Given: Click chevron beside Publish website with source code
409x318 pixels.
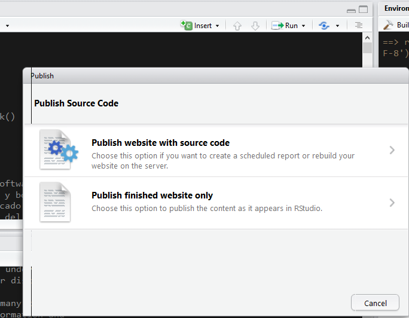Looking at the screenshot, I should 392,150.
